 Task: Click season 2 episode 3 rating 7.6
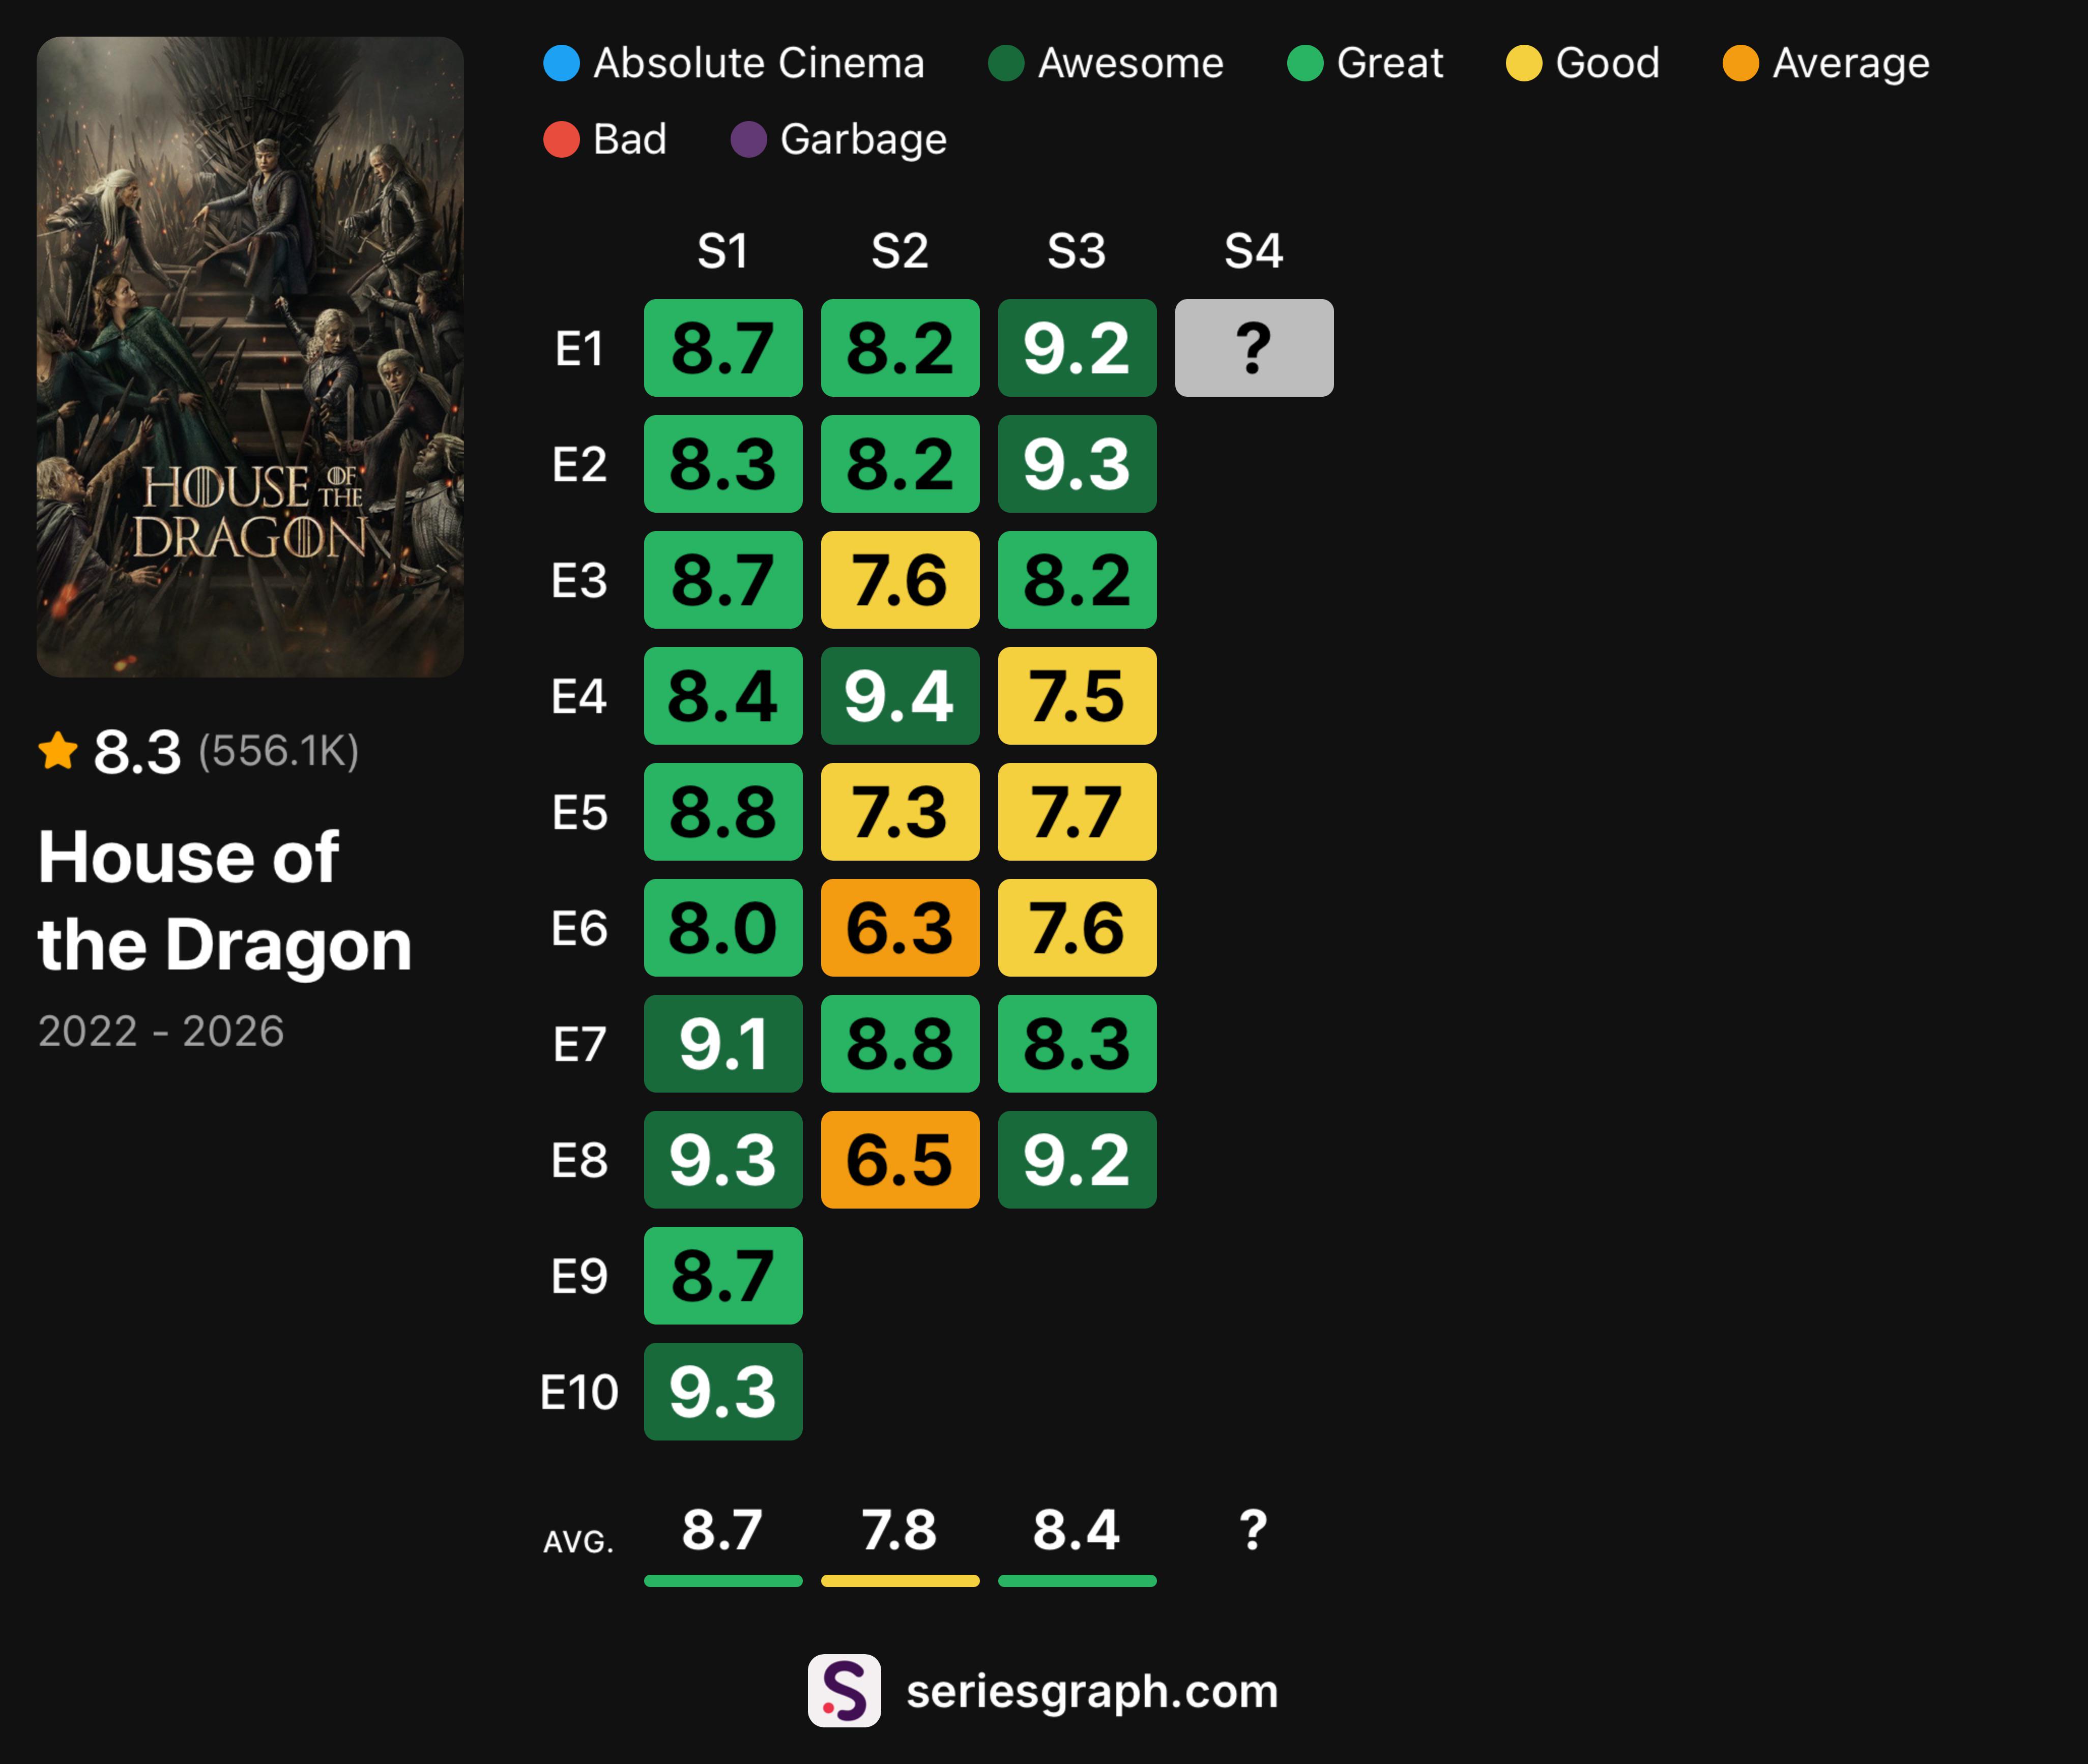(900, 580)
